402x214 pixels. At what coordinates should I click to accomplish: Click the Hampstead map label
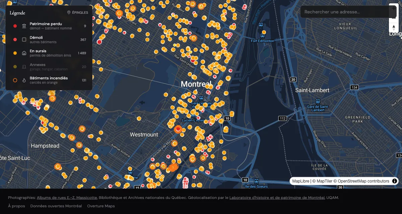pos(45,146)
